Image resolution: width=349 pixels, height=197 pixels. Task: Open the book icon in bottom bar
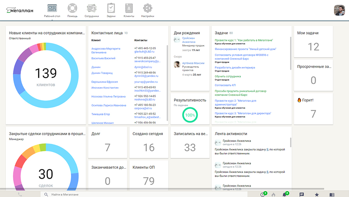(332, 194)
